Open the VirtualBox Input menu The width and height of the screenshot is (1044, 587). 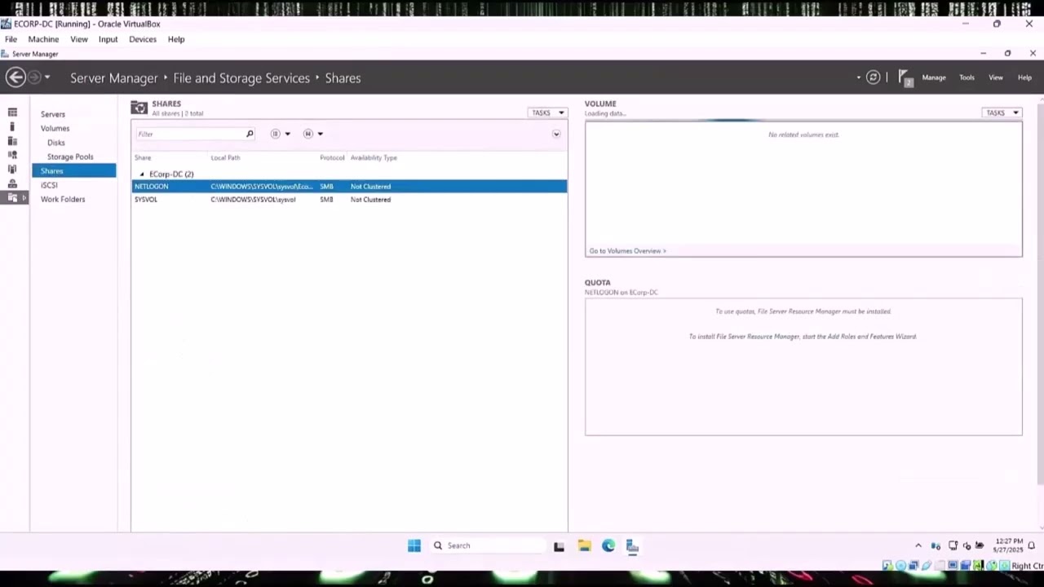[108, 39]
